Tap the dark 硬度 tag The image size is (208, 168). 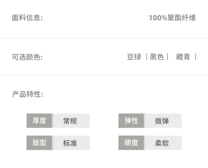pyautogui.click(x=131, y=143)
